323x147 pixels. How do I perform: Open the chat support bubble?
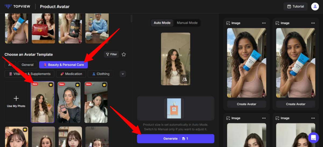coord(313,138)
